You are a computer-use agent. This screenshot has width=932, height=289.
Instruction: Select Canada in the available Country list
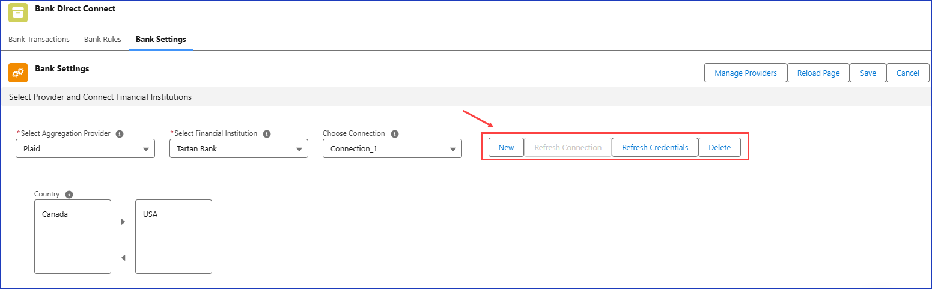[55, 214]
